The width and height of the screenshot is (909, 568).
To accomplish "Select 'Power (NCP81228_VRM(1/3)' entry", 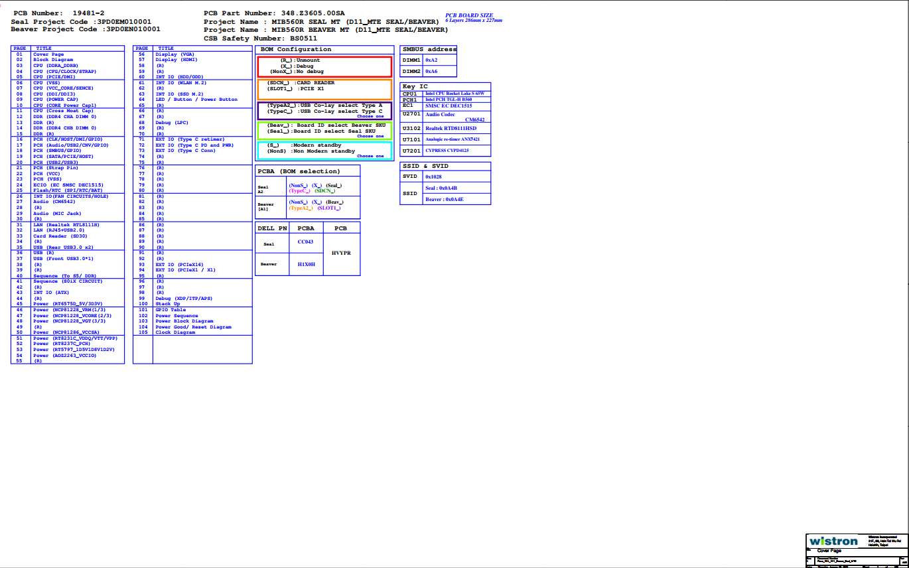I will (x=69, y=310).
